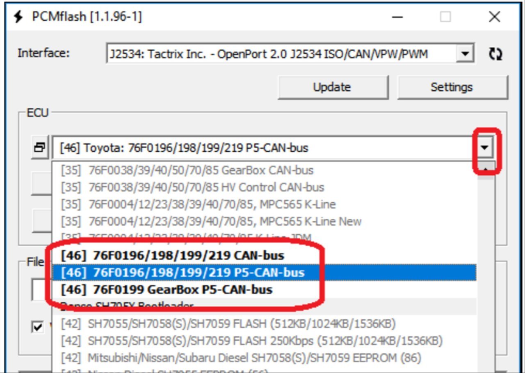Minimize the PCMflash window
The width and height of the screenshot is (525, 373).
click(x=397, y=17)
